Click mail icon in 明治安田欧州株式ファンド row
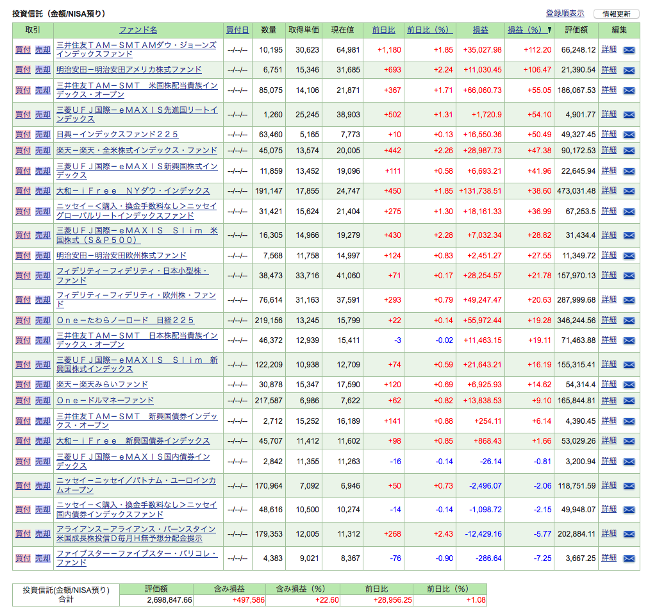 click(x=629, y=256)
